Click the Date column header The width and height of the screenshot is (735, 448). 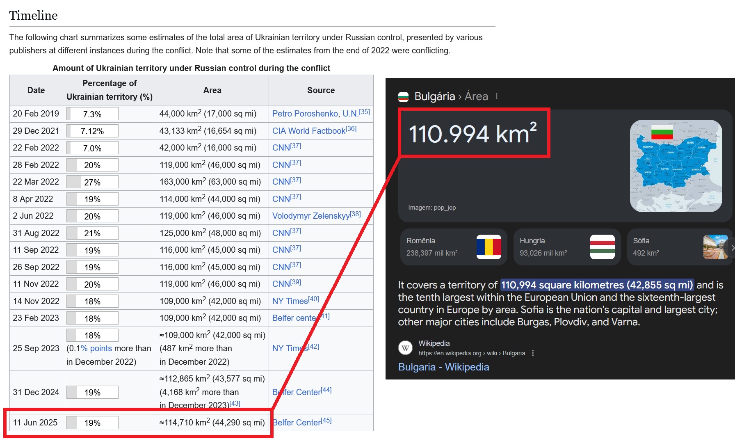[36, 90]
